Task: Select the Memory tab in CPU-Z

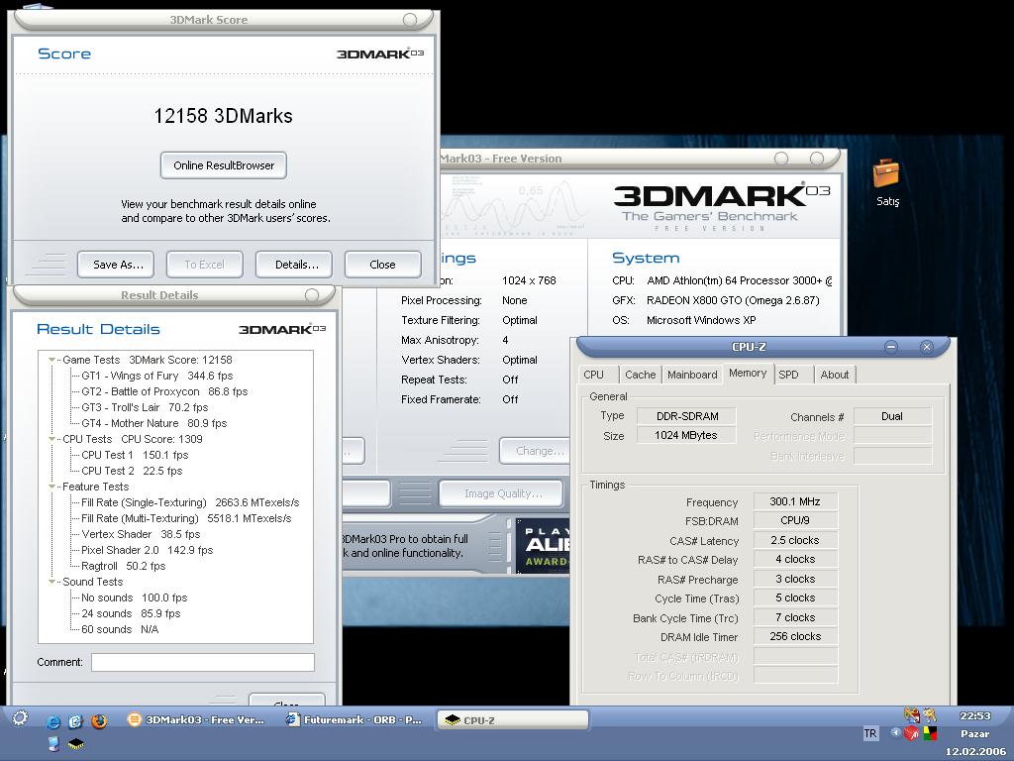Action: coord(748,374)
